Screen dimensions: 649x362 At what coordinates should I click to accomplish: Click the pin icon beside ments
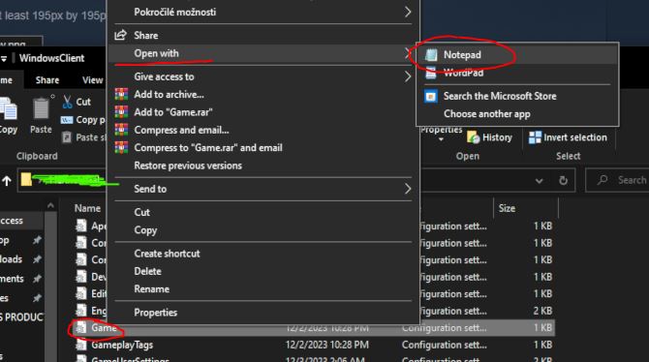[37, 279]
